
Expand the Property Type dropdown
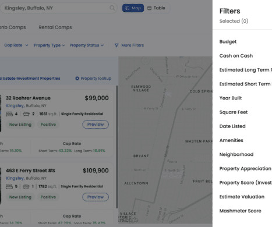(x=50, y=45)
